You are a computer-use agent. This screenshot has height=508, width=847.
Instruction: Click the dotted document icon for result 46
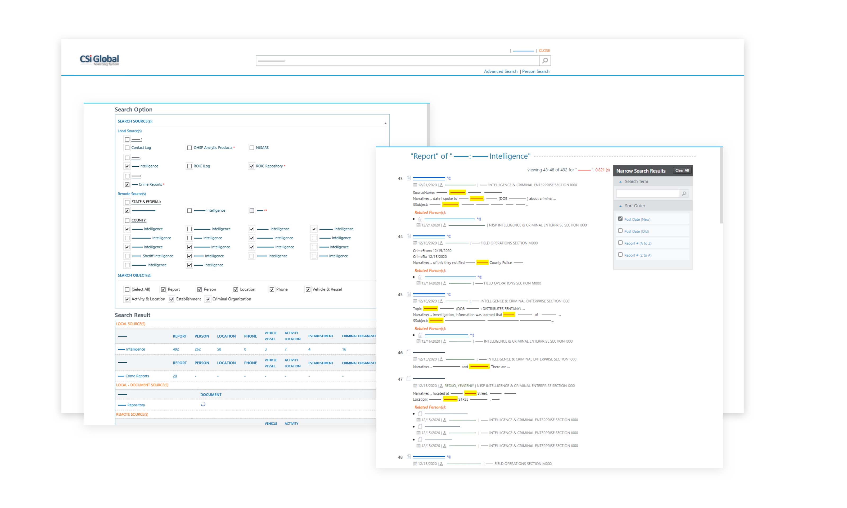(408, 352)
